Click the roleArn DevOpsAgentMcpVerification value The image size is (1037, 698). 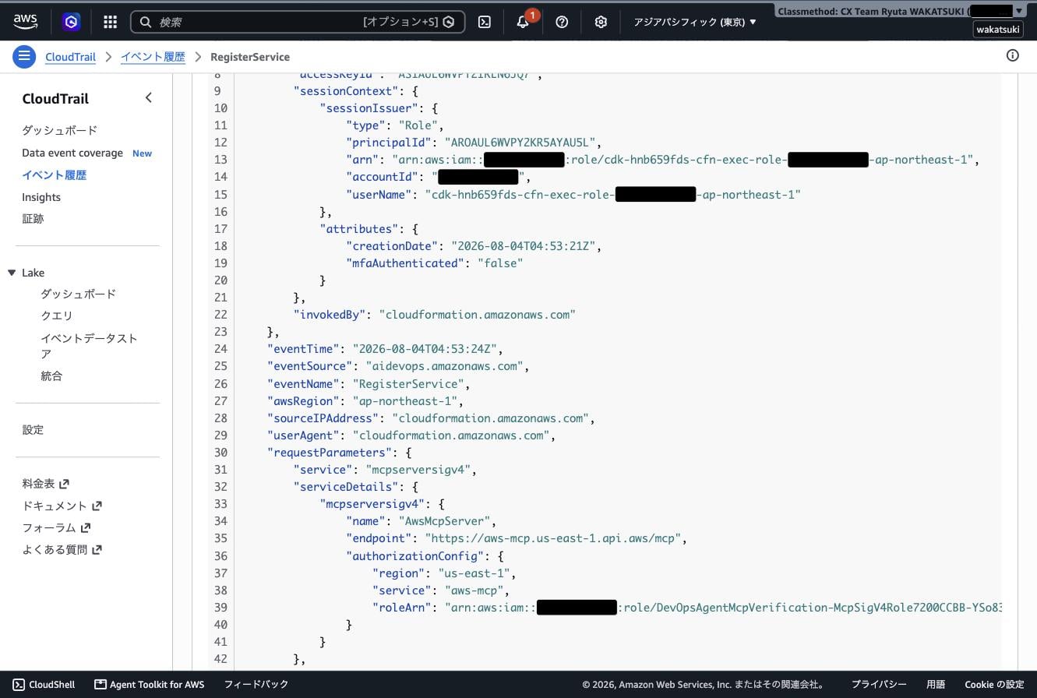click(723, 608)
